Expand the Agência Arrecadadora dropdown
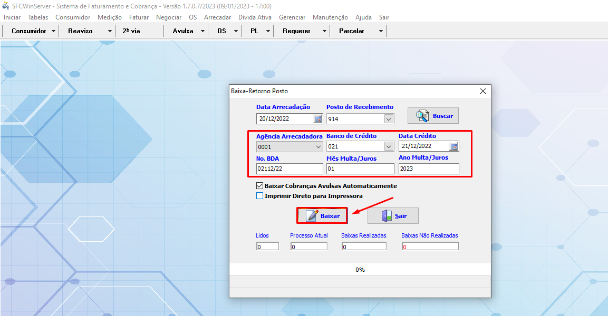This screenshot has width=608, height=316. click(318, 146)
